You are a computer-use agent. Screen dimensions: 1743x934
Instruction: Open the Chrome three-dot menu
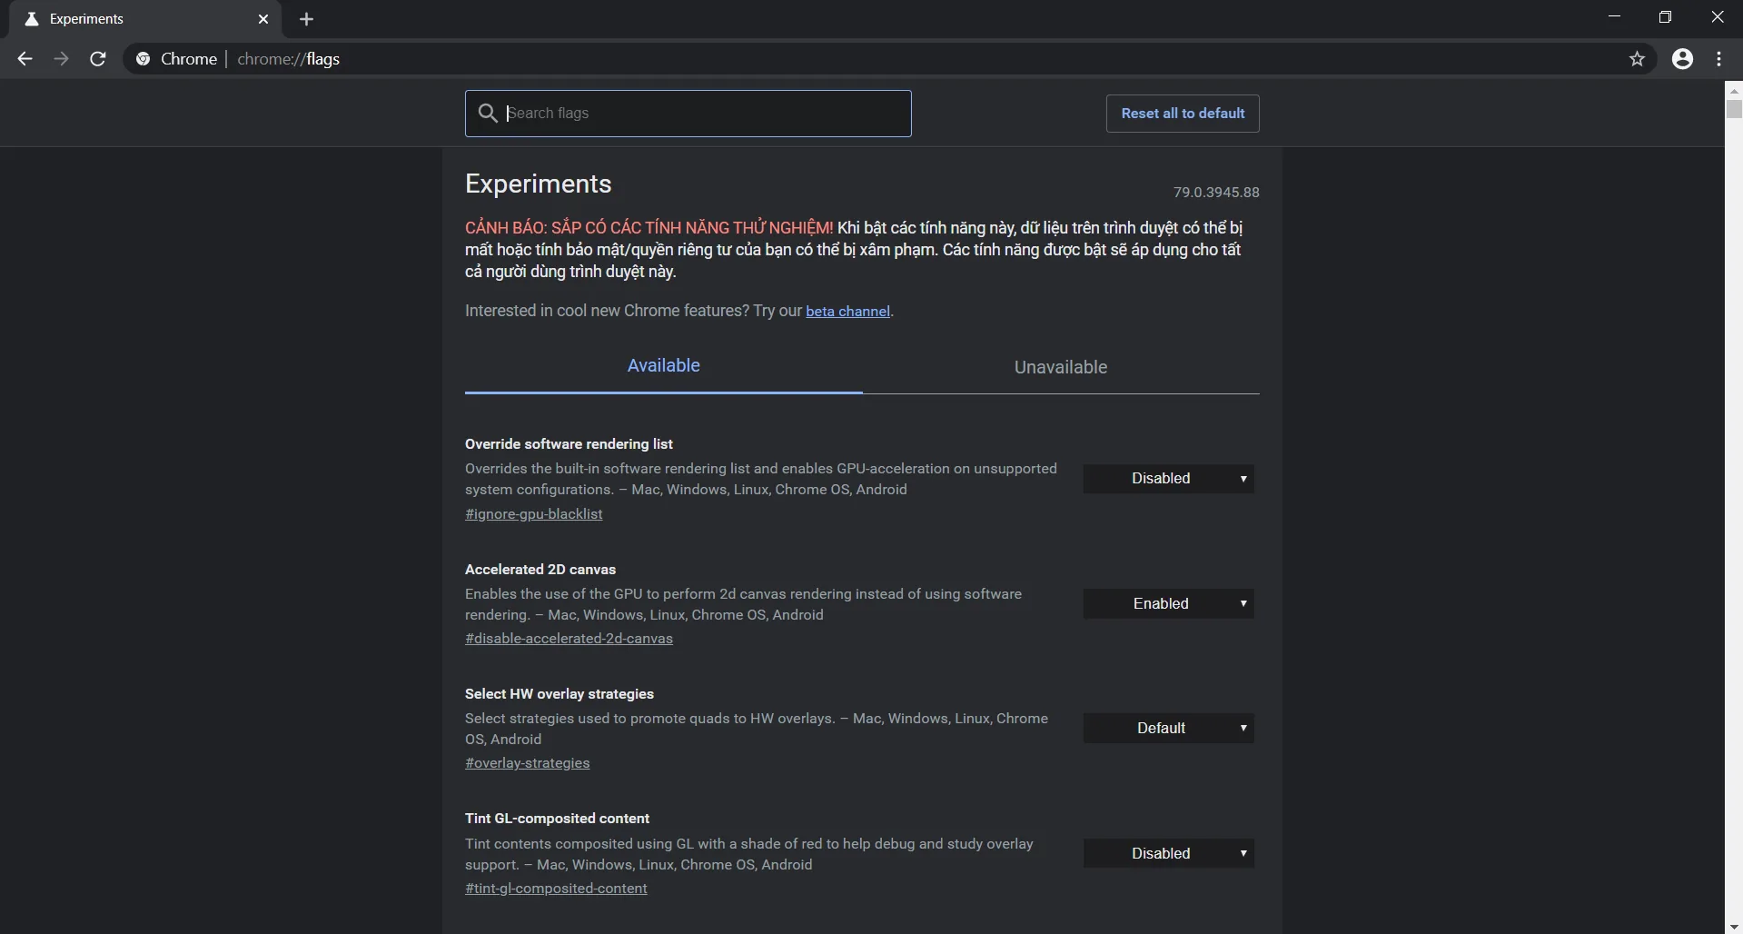[1719, 59]
